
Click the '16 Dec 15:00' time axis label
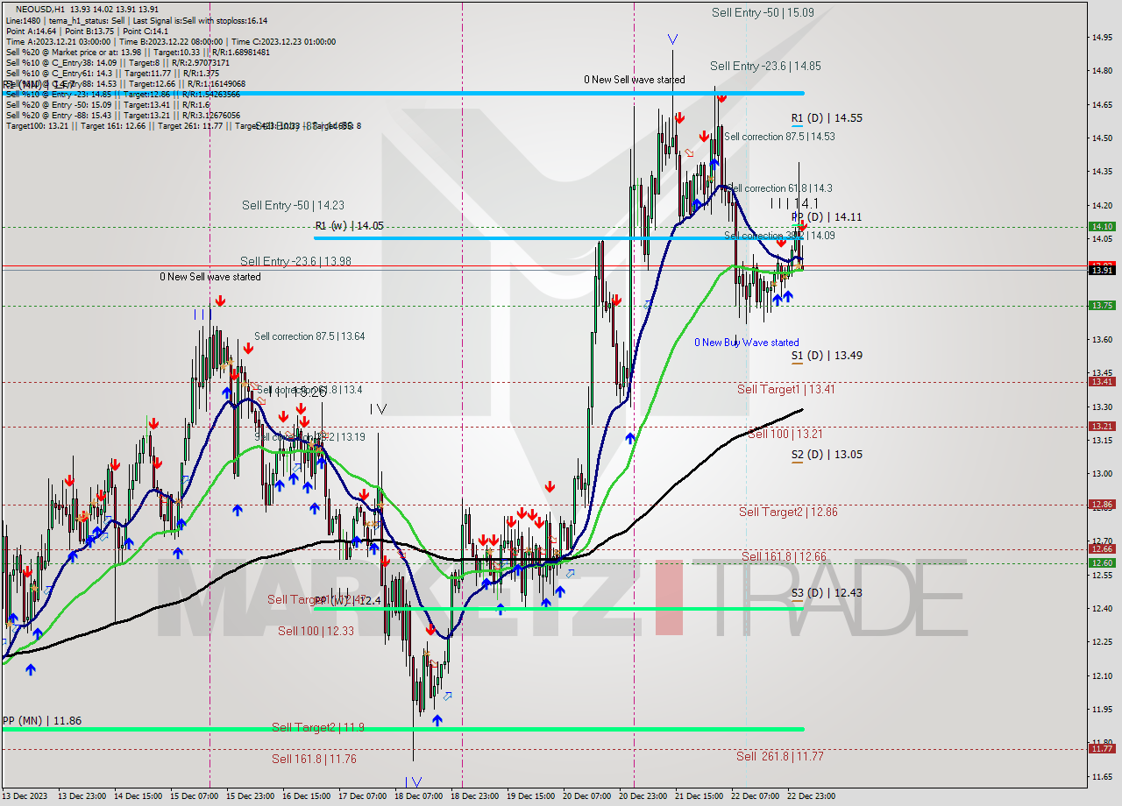[x=307, y=796]
